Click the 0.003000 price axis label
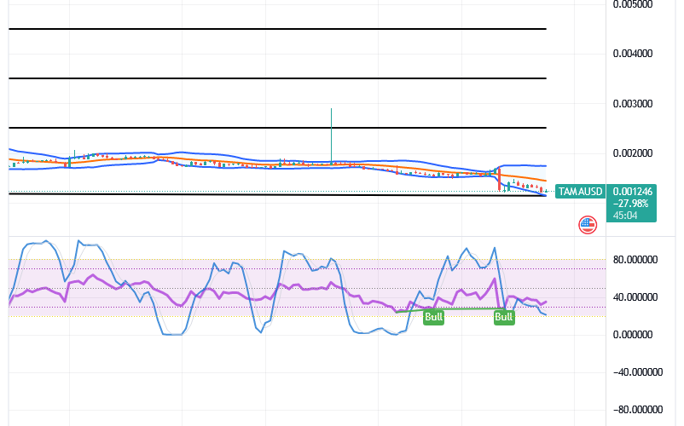Viewport: 684px width, 426px height. (633, 104)
